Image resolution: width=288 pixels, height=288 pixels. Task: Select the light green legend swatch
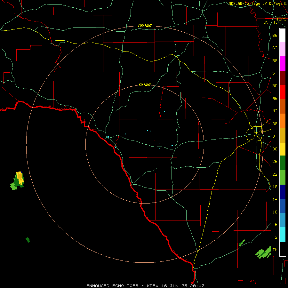(x=283, y=177)
